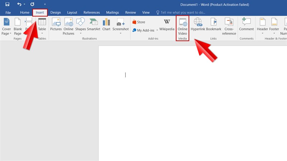Viewport: 287px width, 161px height.
Task: Insert Online Pictures
Action: (69, 26)
